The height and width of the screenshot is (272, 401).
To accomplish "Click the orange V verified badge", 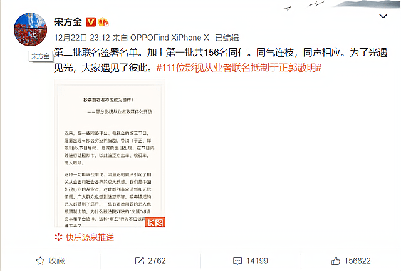I will [90, 22].
